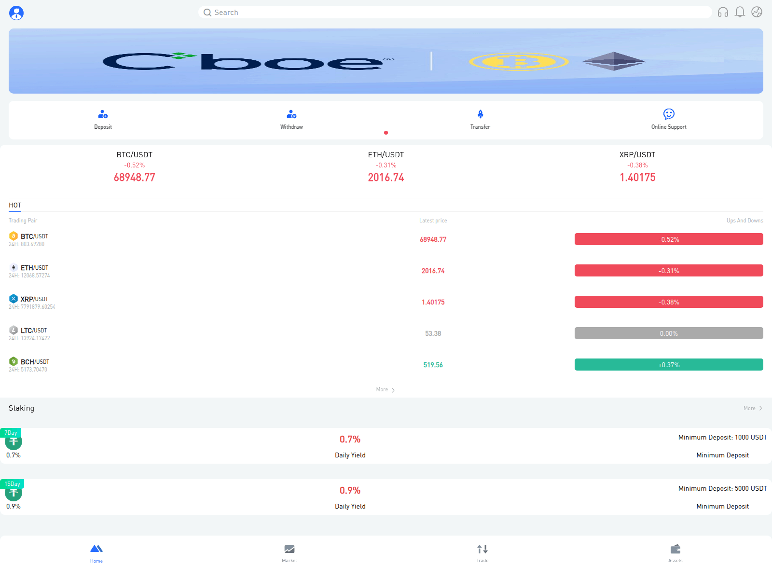The image size is (772, 579).
Task: Open customer service headphones icon
Action: (723, 12)
